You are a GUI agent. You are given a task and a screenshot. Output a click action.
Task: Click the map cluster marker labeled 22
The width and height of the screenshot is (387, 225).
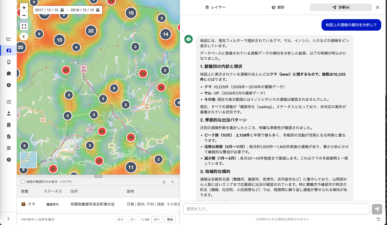click(x=91, y=31)
